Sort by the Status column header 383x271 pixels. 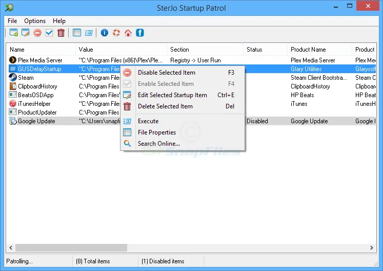click(x=265, y=50)
